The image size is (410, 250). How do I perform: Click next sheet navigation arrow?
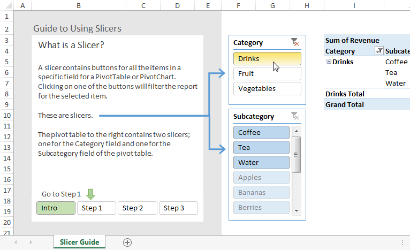pos(31,243)
